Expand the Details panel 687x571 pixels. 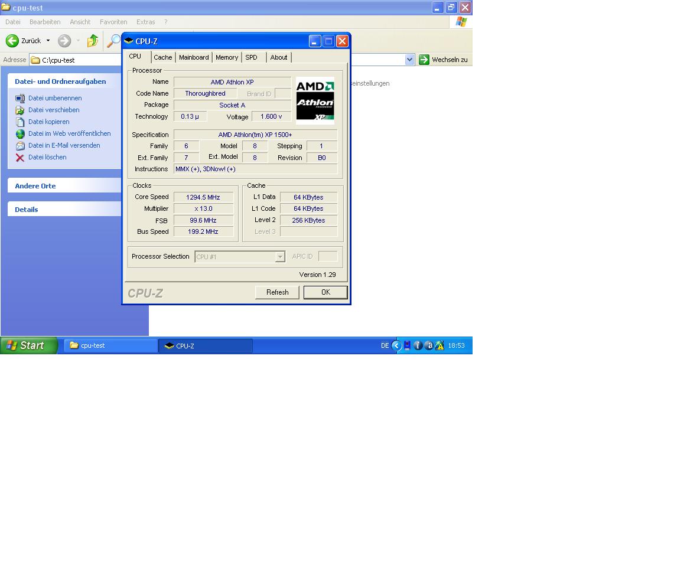point(64,209)
